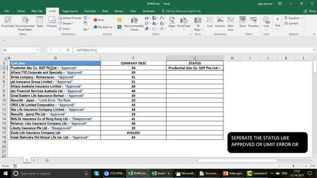Open Camtasia 9 from the taskbar
The image size is (317, 178).
point(257,174)
